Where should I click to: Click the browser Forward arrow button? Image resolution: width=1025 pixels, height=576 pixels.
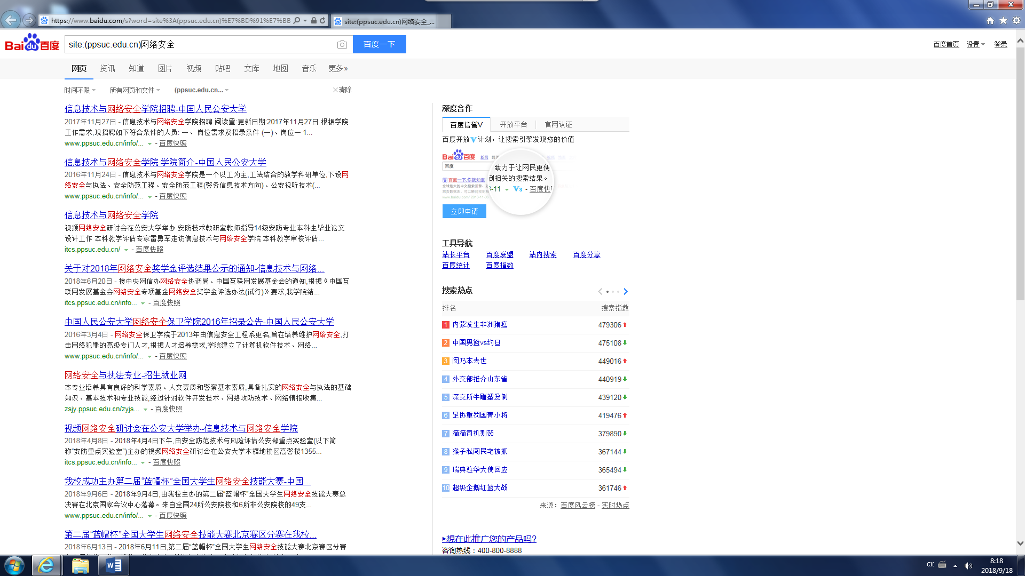click(29, 20)
